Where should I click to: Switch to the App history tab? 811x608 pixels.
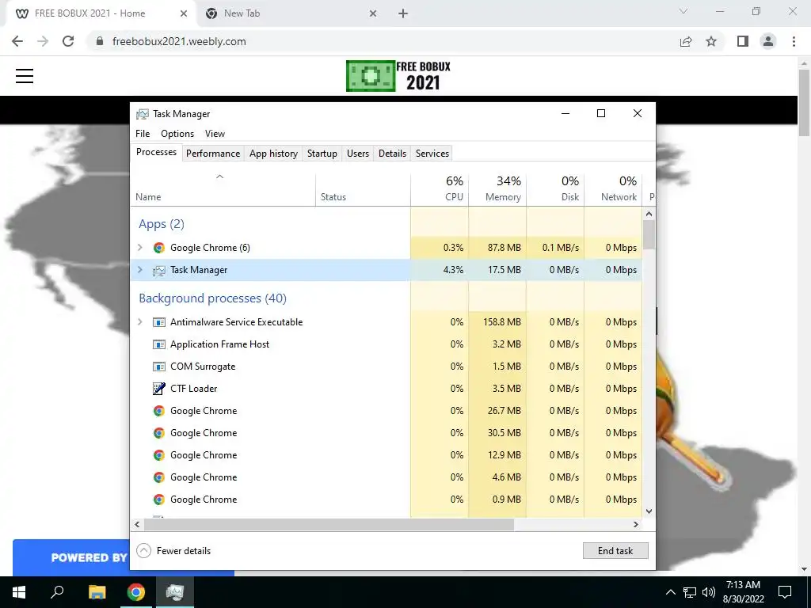coord(273,154)
